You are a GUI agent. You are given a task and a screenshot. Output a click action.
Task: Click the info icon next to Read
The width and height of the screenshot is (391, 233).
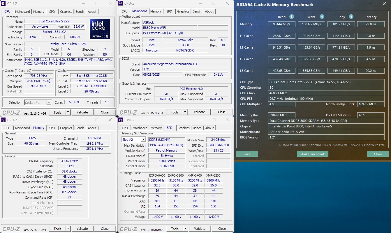pyautogui.click(x=291, y=17)
